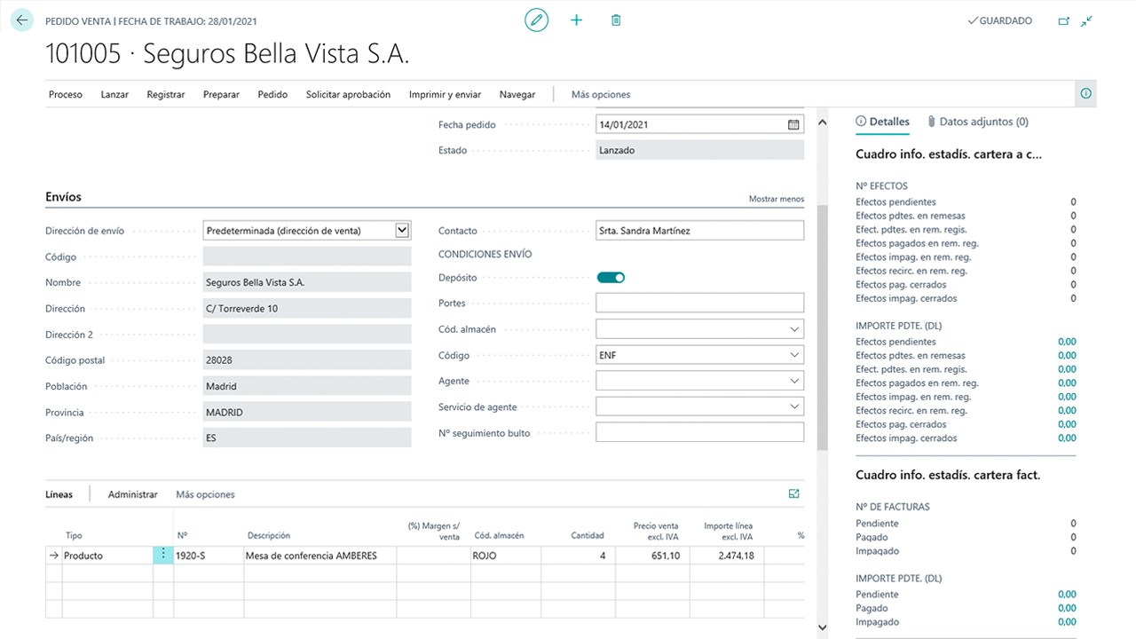Show Más opciones in action bar

pos(601,94)
